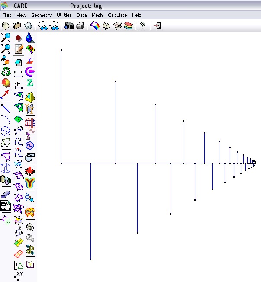Click the red polar radiation pattern icon
The image size is (261, 282).
click(x=30, y=171)
